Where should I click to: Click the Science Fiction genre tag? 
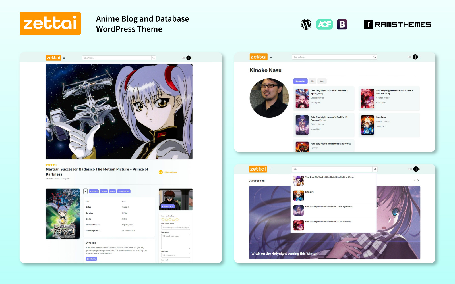[x=124, y=191]
